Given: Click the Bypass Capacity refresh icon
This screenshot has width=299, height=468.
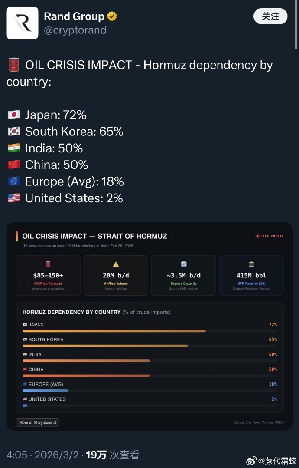Looking at the screenshot, I should (183, 264).
